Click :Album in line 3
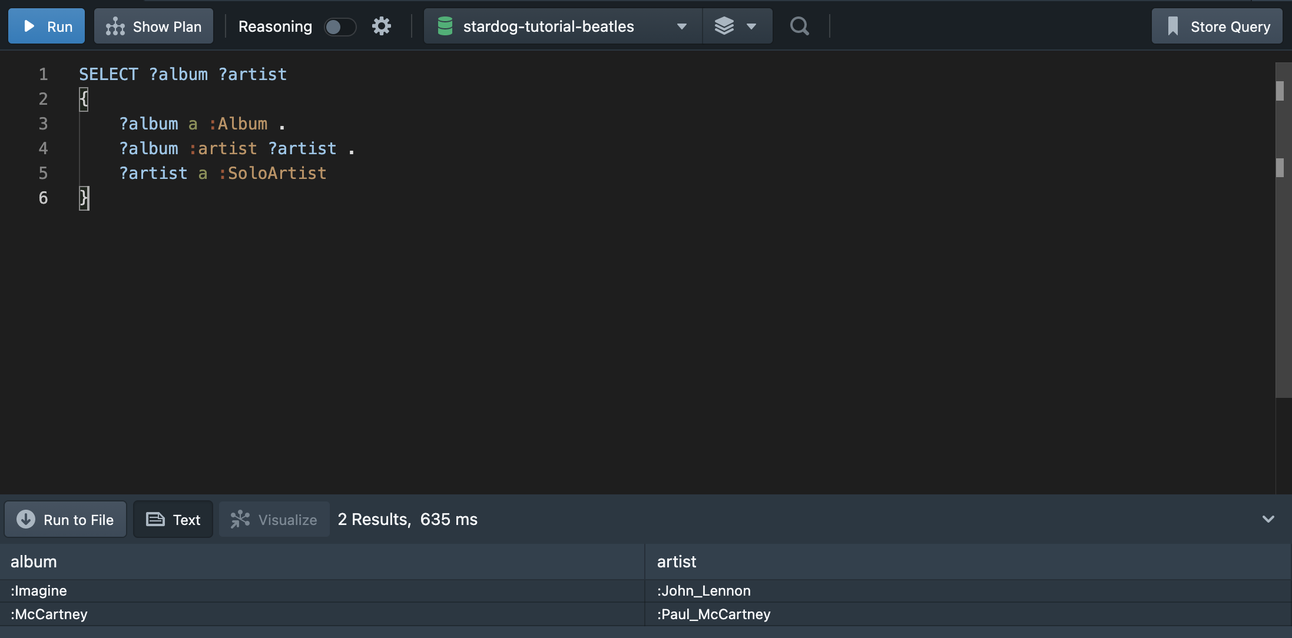Screen dimensions: 1292x638 click(x=238, y=124)
